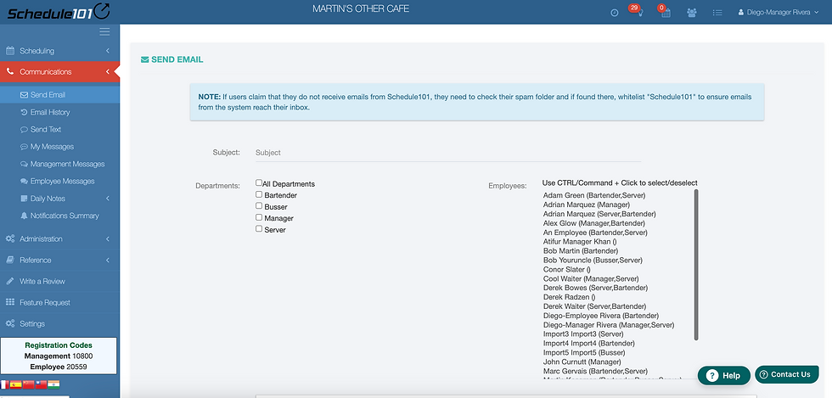The image size is (832, 398).
Task: Click the Schedule101 logo
Action: tap(55, 11)
